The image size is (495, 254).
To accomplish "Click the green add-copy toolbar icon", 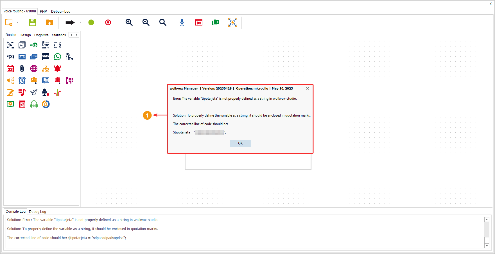I will click(216, 22).
